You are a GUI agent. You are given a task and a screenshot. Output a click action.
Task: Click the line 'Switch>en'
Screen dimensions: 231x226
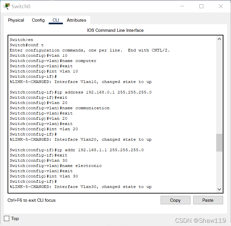(x=21, y=40)
